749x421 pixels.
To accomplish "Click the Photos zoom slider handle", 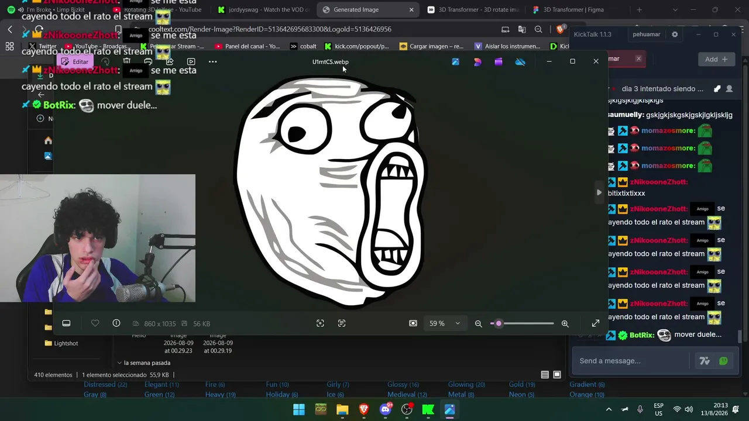I will click(x=499, y=323).
